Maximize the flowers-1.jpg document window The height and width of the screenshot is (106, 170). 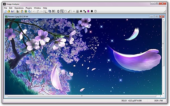pyautogui.click(x=157, y=17)
